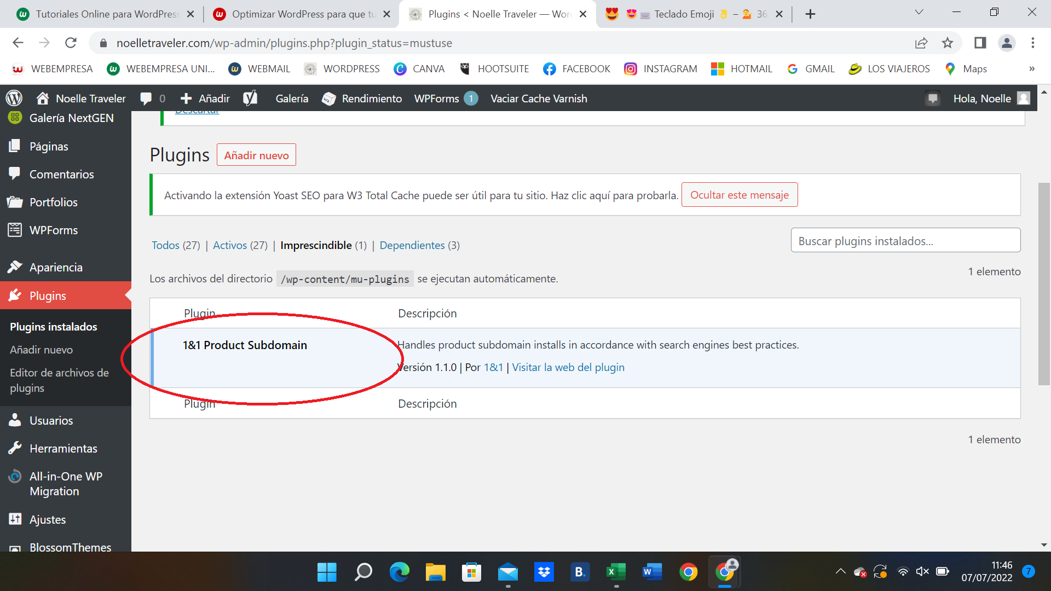This screenshot has height=591, width=1051.
Task: Open a new browser tab
Action: [x=811, y=14]
